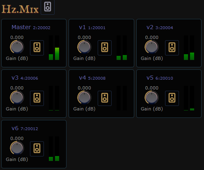Screen dimensions: 204x170
Task: Click the Master 2:20002 channel label
Action: pyautogui.click(x=31, y=27)
